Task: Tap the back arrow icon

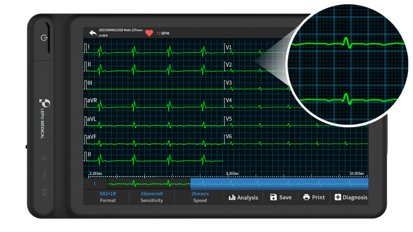Action: click(93, 33)
